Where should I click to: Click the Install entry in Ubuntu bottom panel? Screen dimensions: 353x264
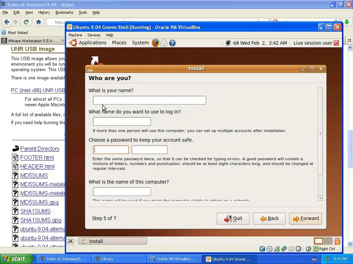pyautogui.click(x=113, y=241)
